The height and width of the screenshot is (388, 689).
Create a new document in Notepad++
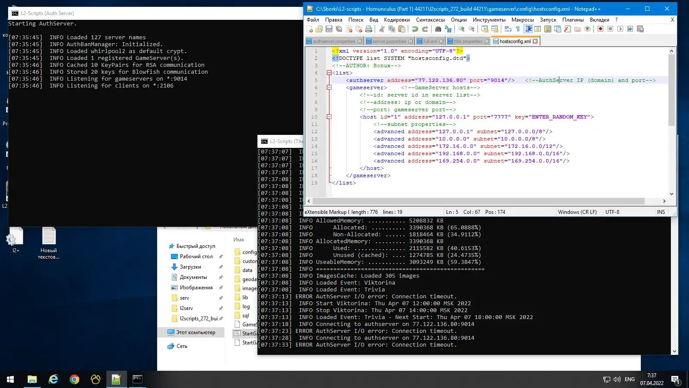click(309, 29)
